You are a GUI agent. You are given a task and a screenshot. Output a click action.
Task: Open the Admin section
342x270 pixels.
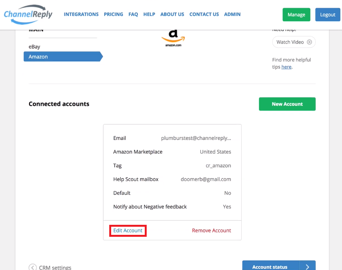tap(232, 14)
